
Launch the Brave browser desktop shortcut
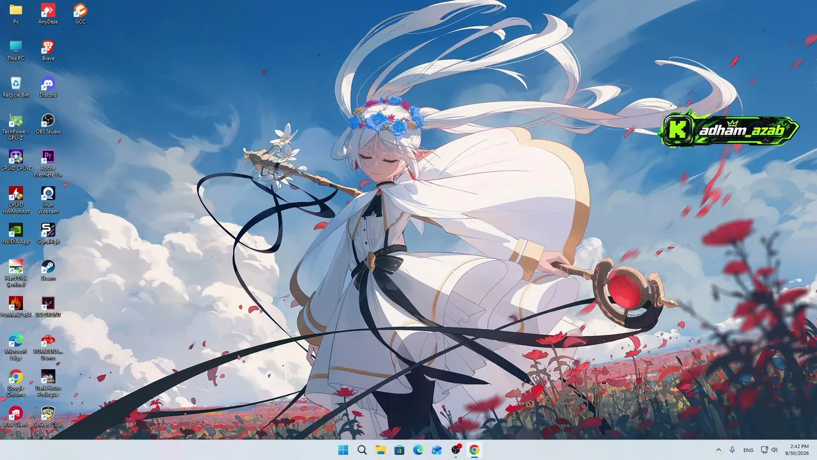[x=48, y=50]
